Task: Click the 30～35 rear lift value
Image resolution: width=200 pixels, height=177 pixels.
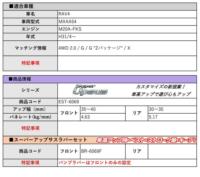Action: coord(156,109)
